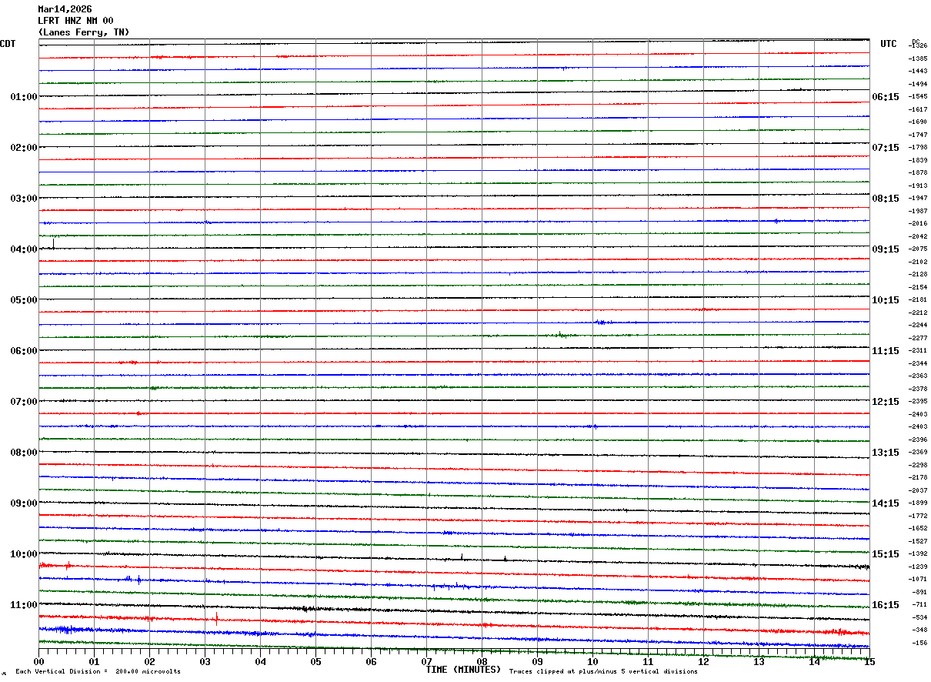Click the 'Each Vertical Division = 200.00 microvolts' note
The height and width of the screenshot is (682, 931).
point(98,672)
